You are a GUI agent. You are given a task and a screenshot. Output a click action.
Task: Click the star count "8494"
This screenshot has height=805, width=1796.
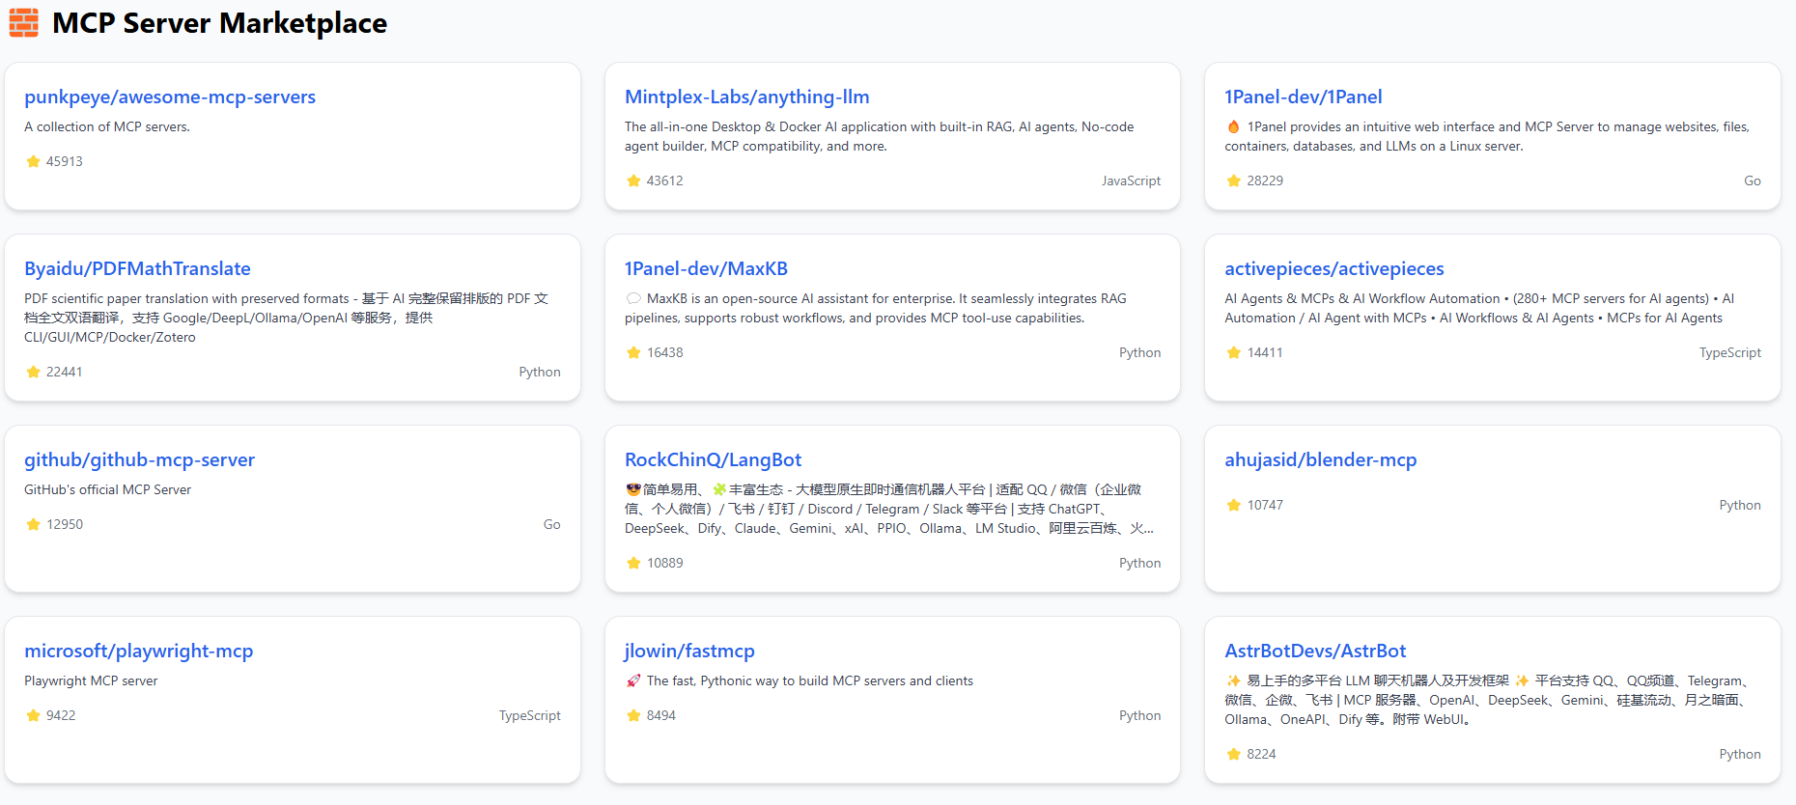[661, 715]
